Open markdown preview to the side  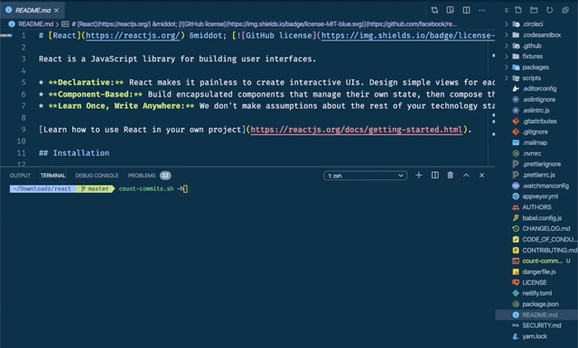[x=450, y=10]
